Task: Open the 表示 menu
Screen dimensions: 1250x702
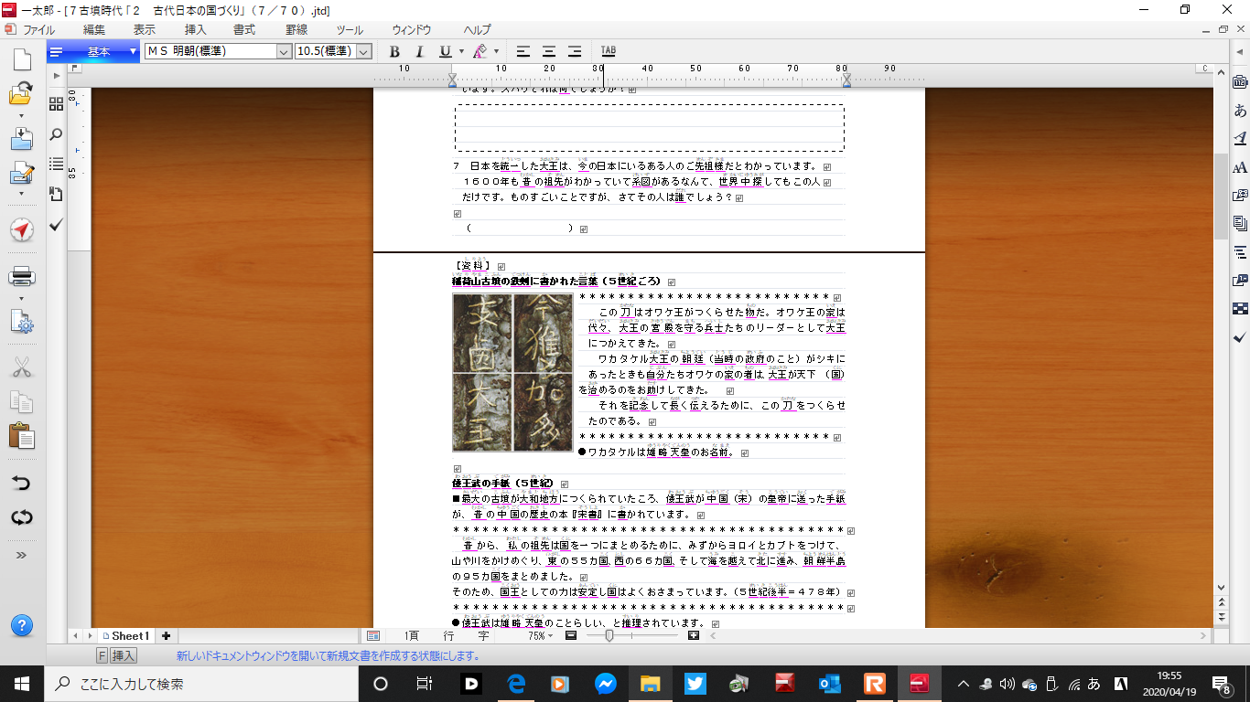Action: [x=145, y=30]
